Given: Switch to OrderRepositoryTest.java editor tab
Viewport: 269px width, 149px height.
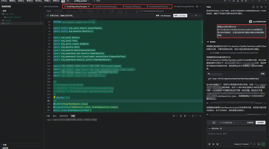Looking at the screenshot, I should pyautogui.click(x=77, y=7).
